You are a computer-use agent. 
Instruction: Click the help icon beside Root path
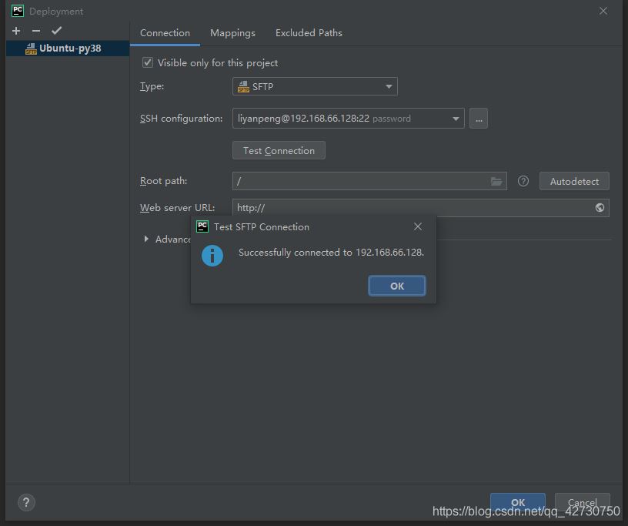coord(523,181)
